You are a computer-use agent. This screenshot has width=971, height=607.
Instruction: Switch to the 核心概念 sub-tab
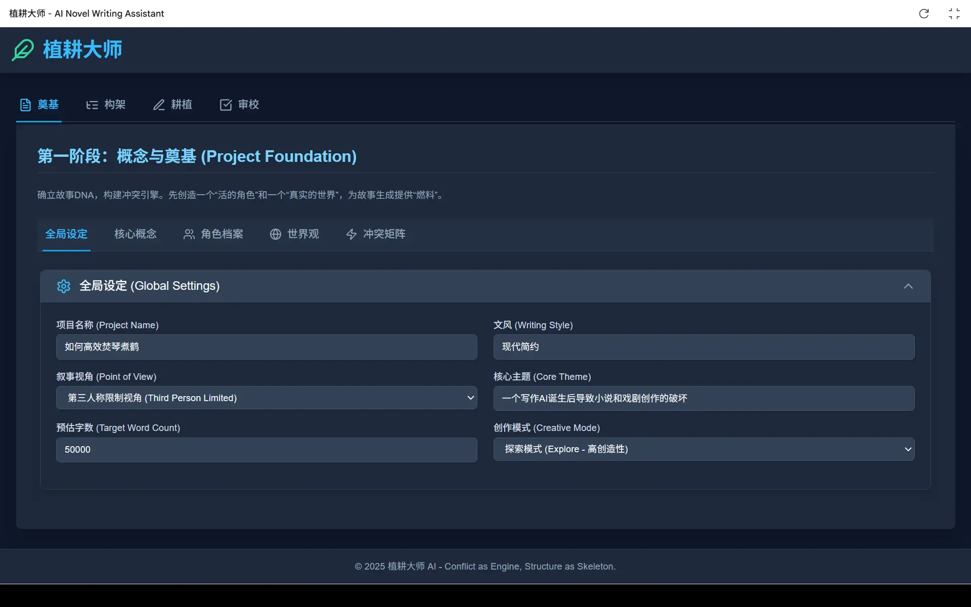pos(135,234)
